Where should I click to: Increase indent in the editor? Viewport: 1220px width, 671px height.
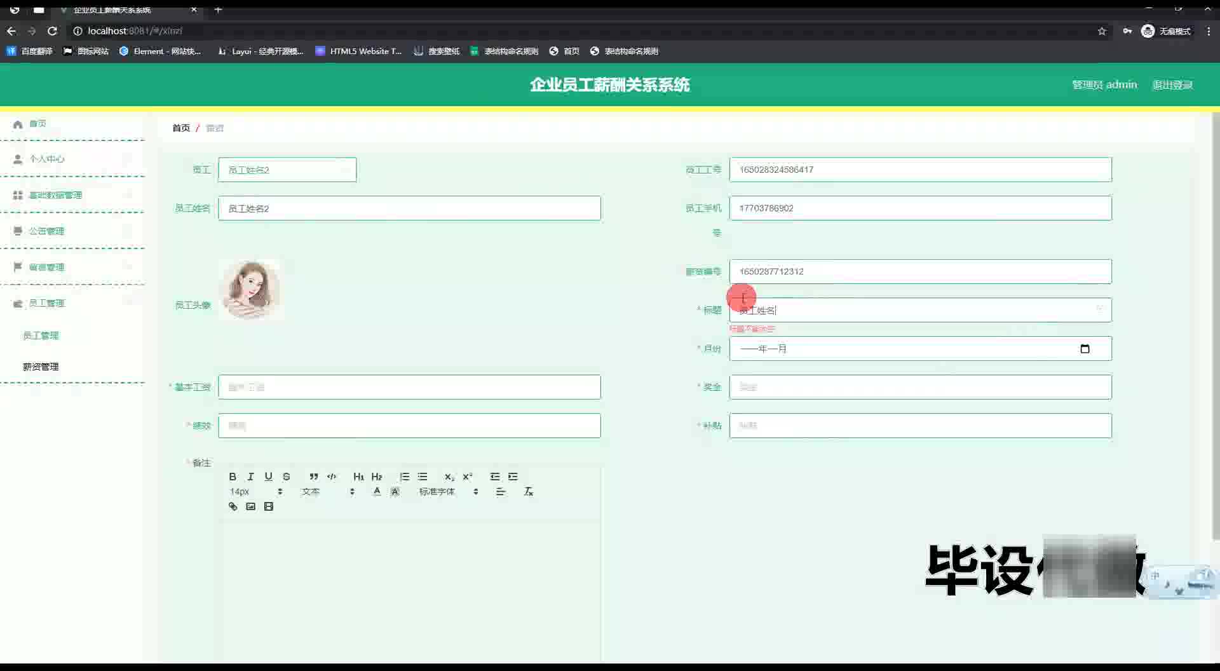point(513,477)
